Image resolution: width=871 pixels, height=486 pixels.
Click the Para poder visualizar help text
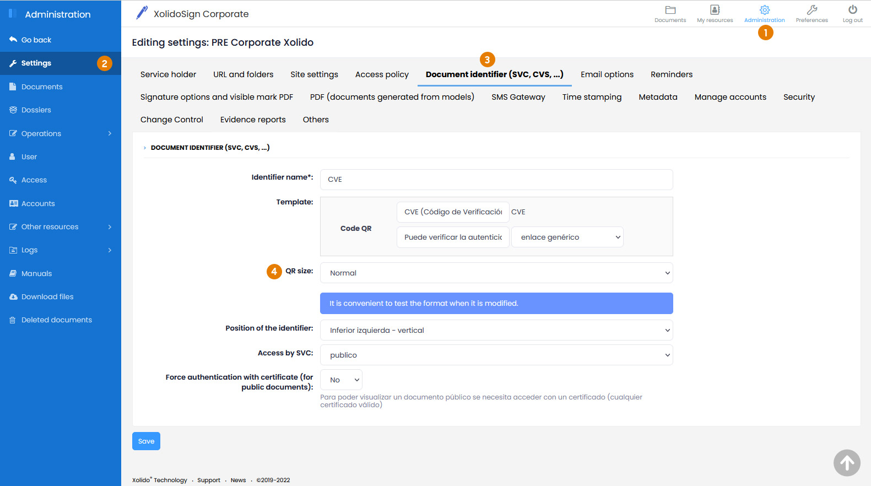481,401
